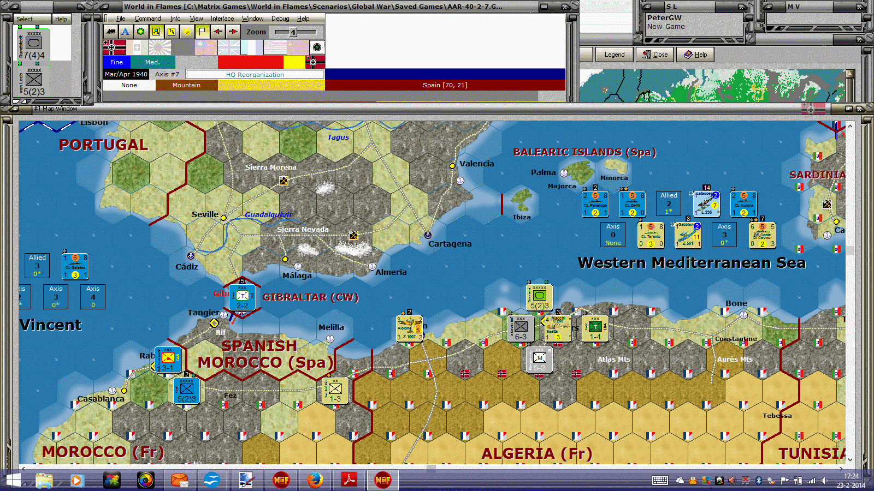Select the Rundstedt 7(4)4 HQ unit
Viewport: 874px width, 491px height.
tap(34, 45)
